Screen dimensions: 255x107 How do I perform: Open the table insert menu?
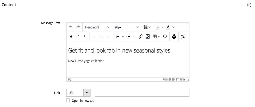(x=156, y=37)
